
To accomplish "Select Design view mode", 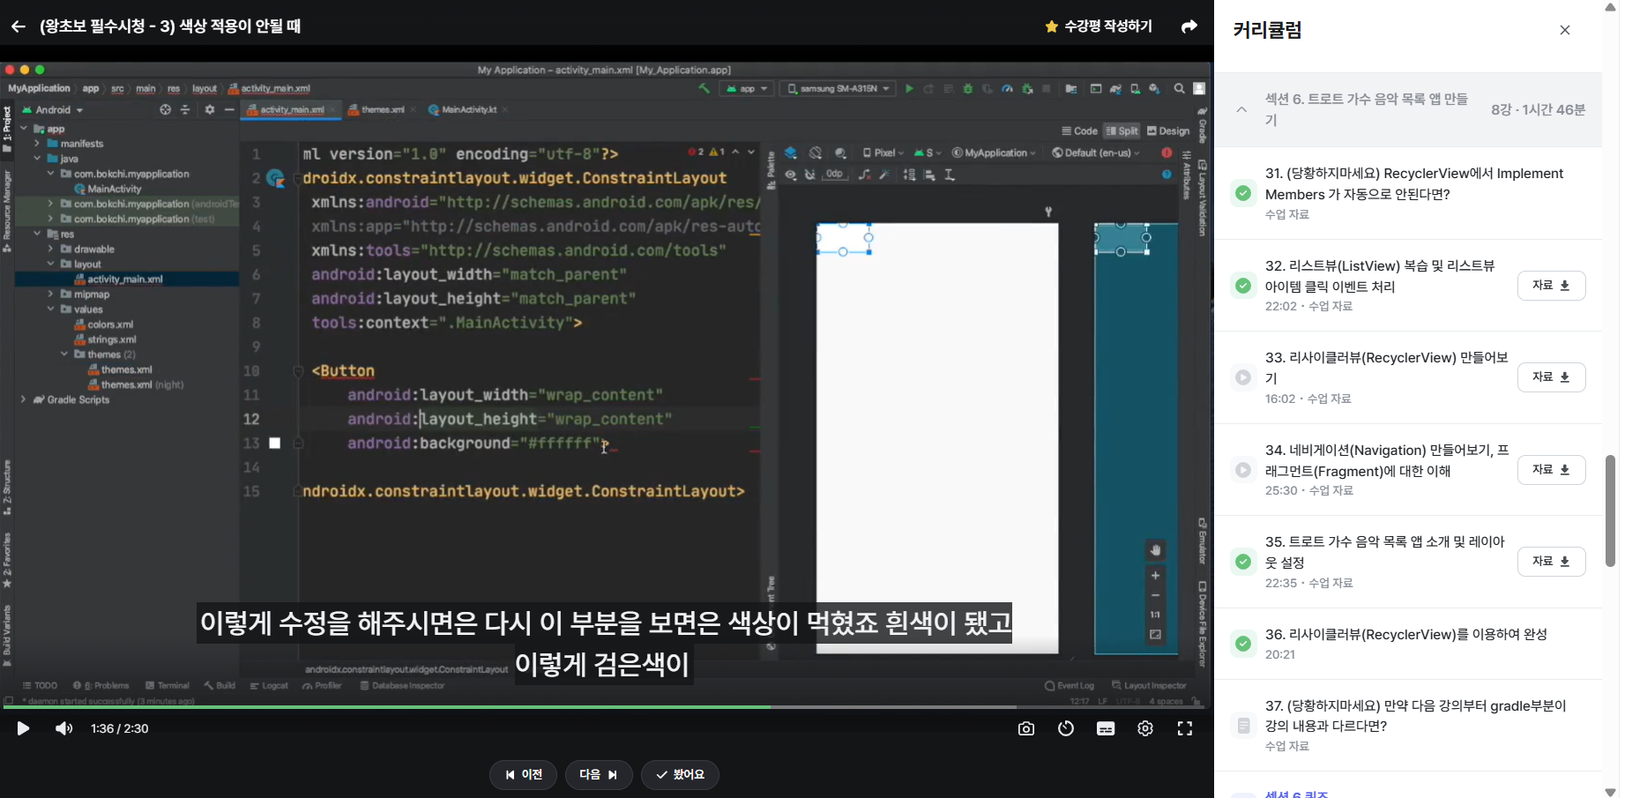I will tap(1168, 131).
